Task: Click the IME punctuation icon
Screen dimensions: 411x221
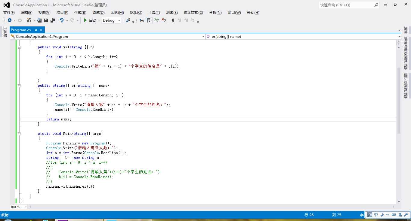Action: (388, 215)
